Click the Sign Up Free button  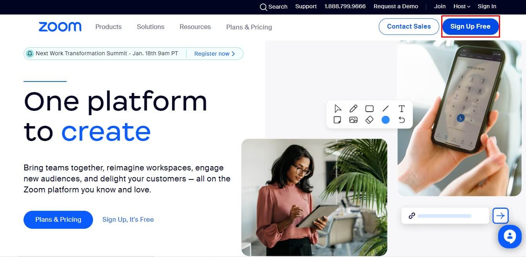coord(470,27)
